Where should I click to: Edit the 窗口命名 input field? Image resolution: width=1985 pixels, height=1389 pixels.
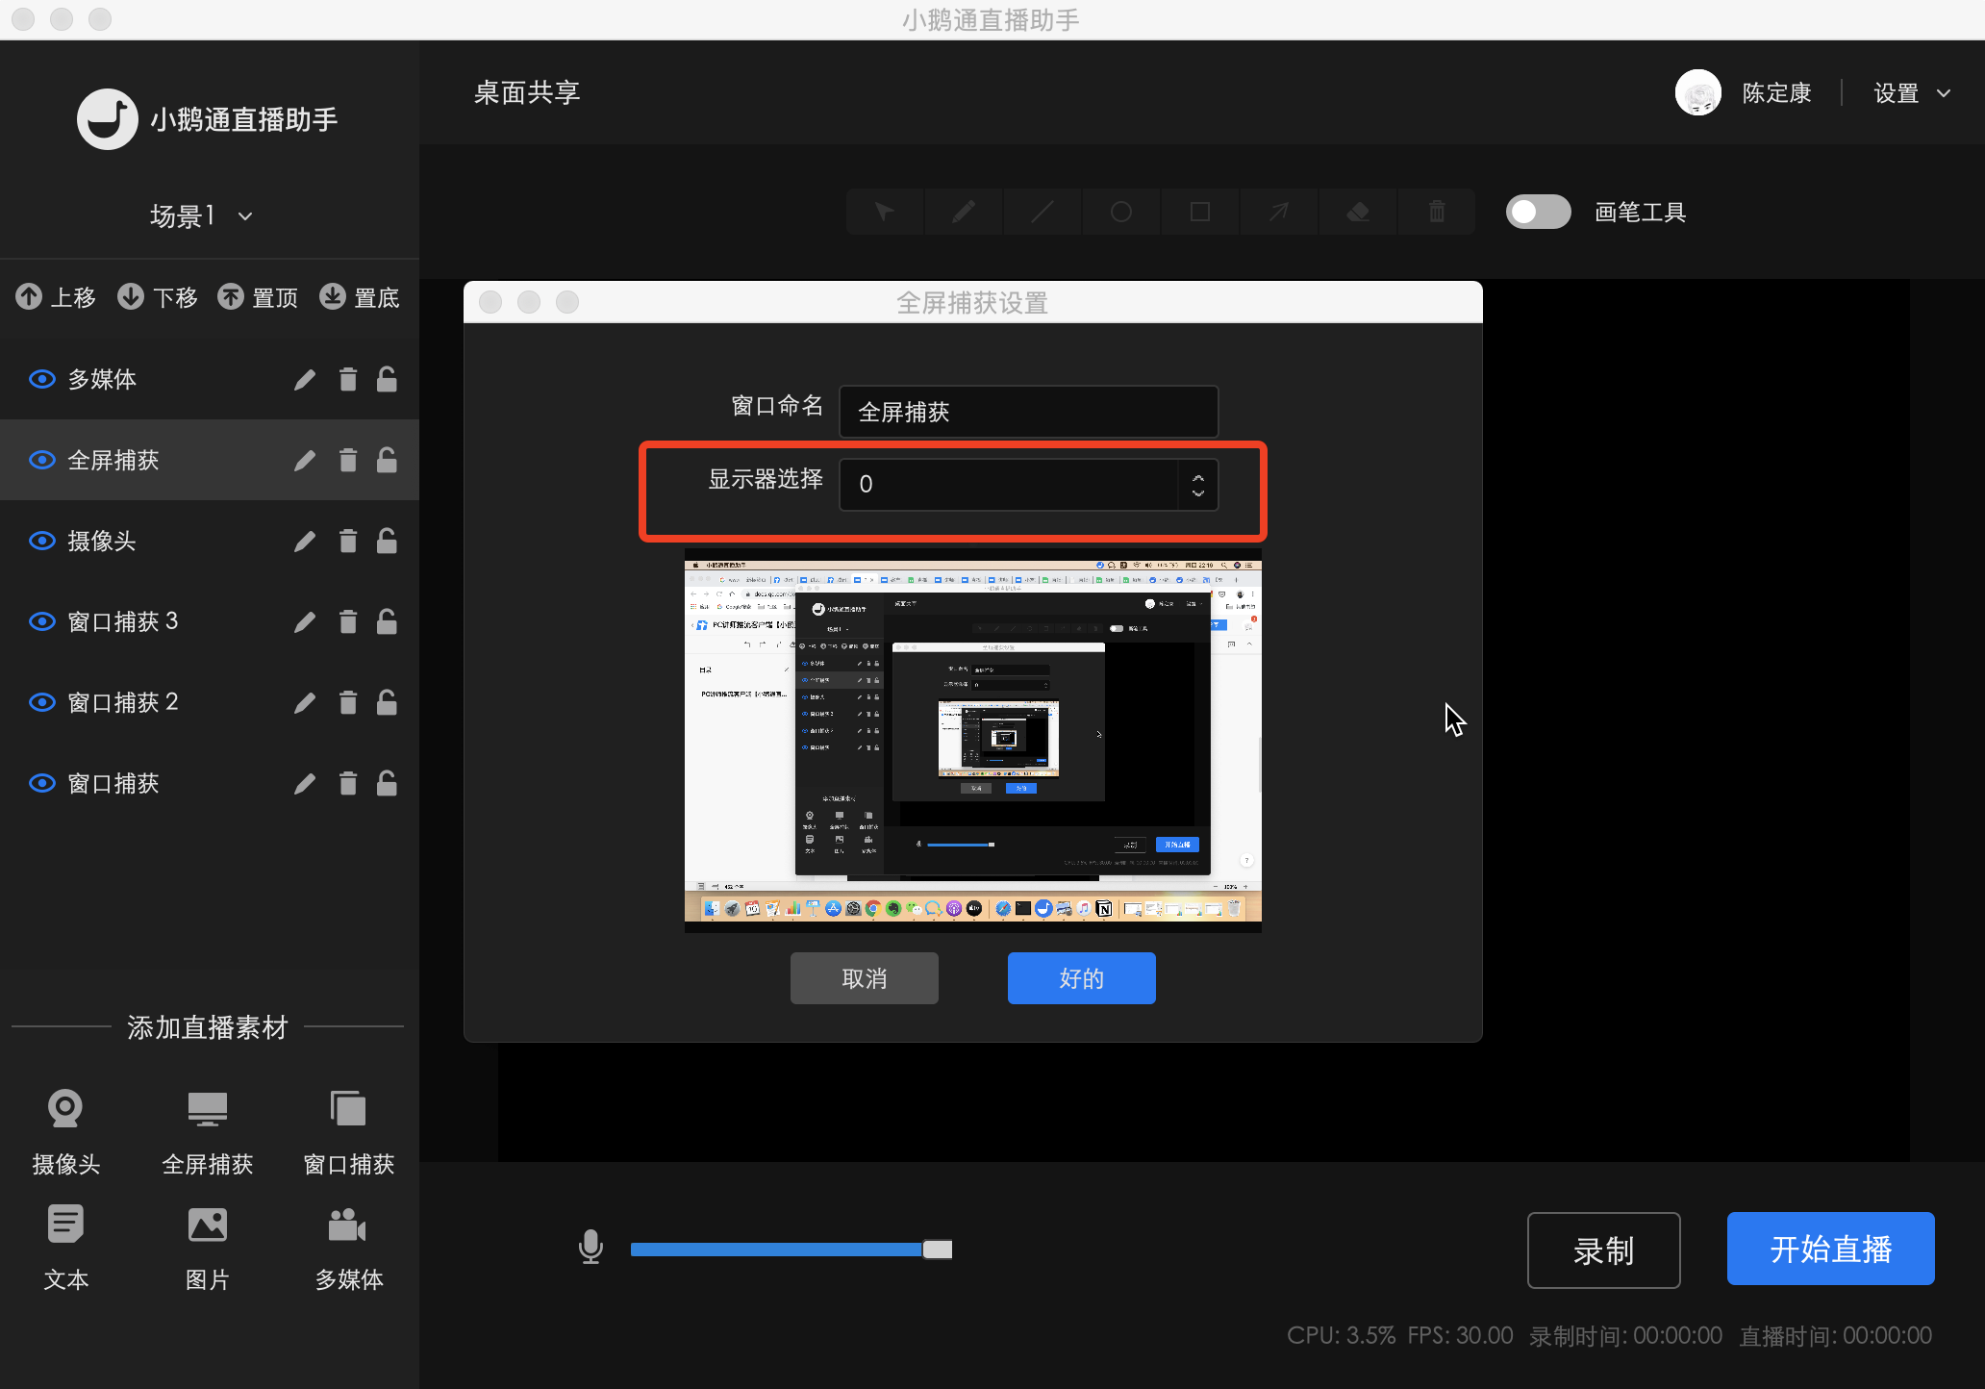pos(1027,412)
